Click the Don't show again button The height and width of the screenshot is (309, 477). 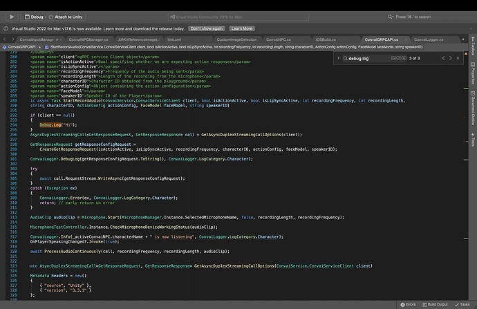pyautogui.click(x=207, y=28)
